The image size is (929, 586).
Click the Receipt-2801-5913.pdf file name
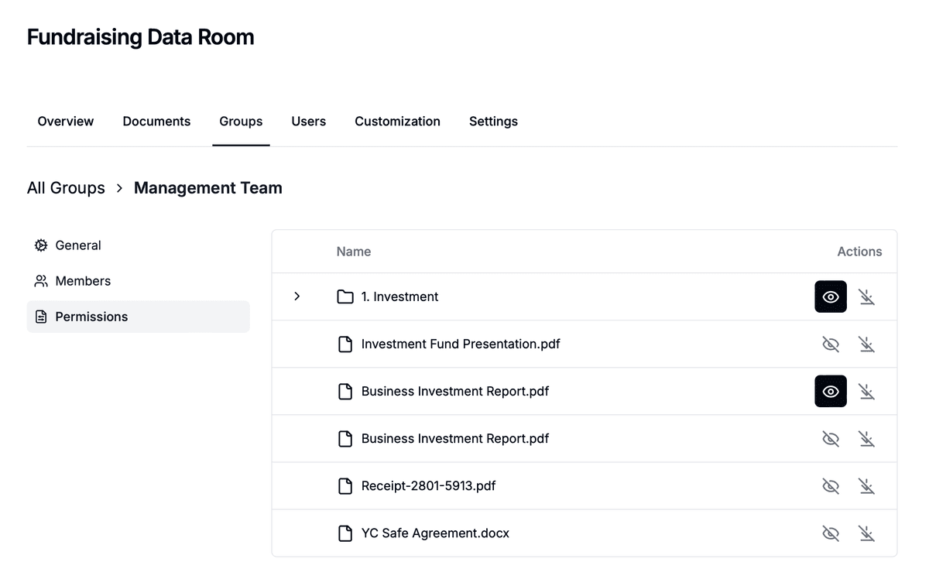point(428,486)
